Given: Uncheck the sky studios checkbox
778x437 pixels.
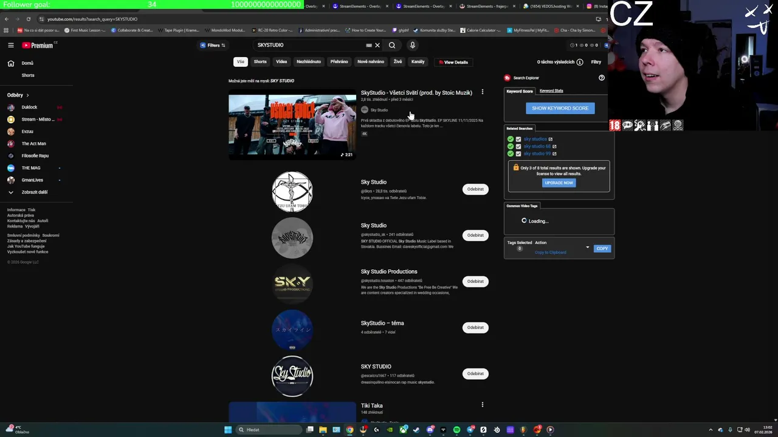Looking at the screenshot, I should click(x=518, y=139).
